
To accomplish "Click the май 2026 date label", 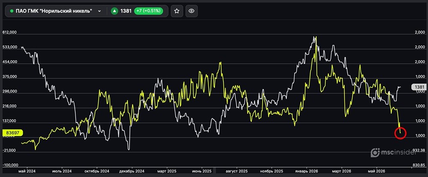I will tap(376, 171).
